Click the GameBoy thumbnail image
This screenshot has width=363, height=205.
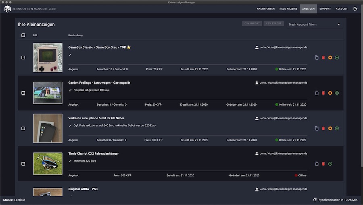click(48, 57)
